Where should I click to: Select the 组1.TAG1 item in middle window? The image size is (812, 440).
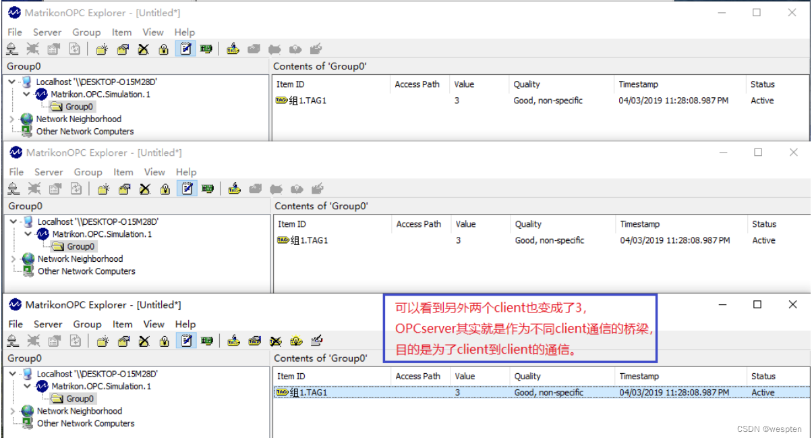tap(303, 240)
